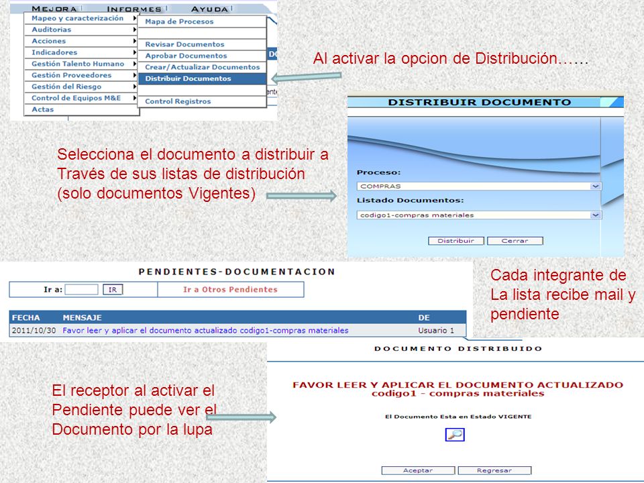The image size is (644, 483).
Task: Click the Aceptar button
Action: (x=418, y=471)
